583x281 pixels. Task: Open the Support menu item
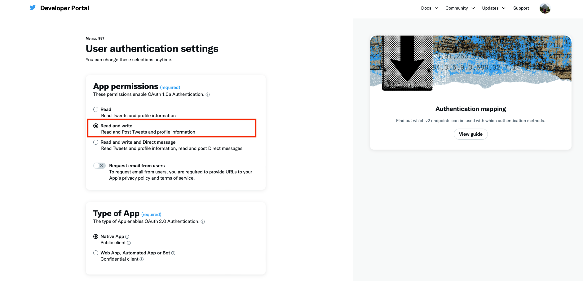521,8
